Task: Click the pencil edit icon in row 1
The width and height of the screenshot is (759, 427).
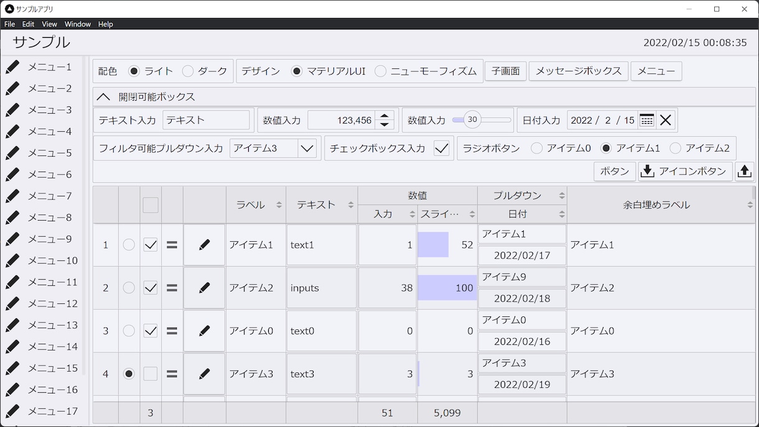Action: pyautogui.click(x=205, y=245)
